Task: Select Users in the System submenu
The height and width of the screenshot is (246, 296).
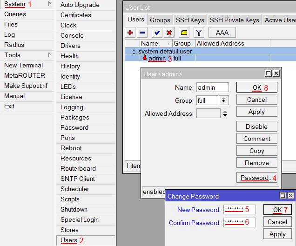Action: pos(69,240)
